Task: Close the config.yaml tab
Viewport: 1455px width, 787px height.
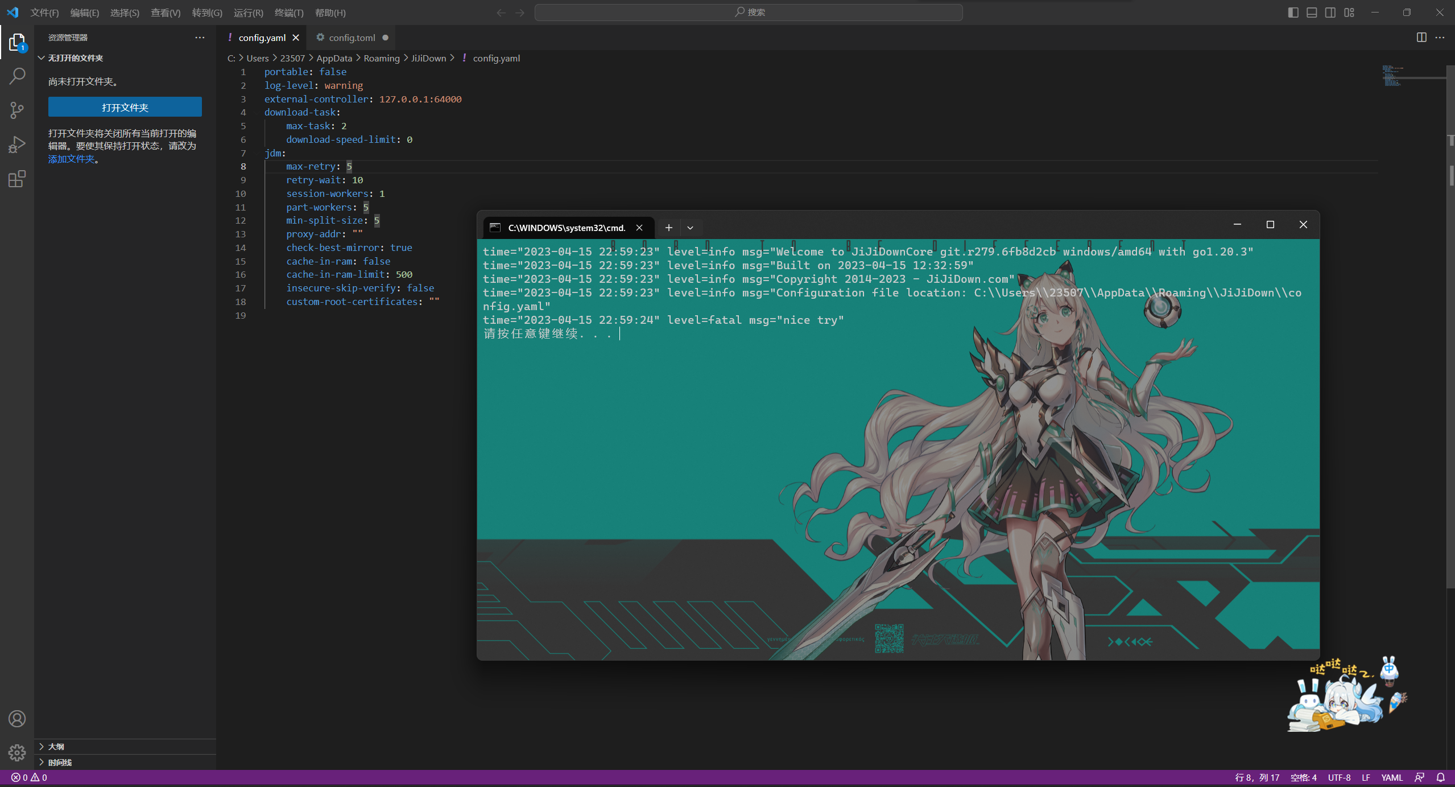Action: [x=296, y=38]
